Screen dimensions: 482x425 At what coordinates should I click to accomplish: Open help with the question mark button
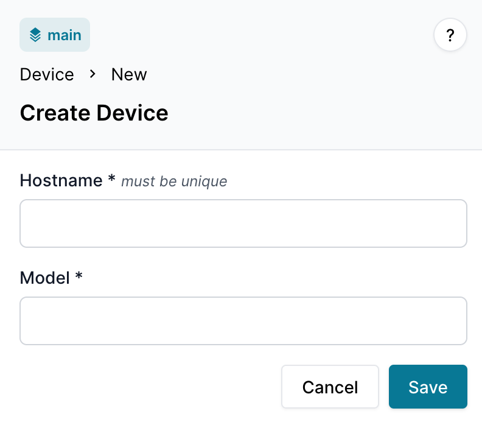[450, 36]
